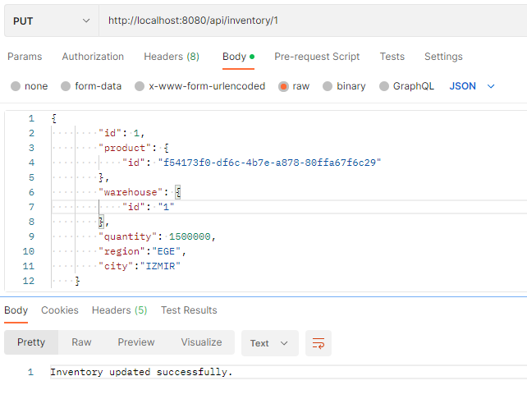The height and width of the screenshot is (399, 527).
Task: Select the form-data radio button
Action: tap(66, 86)
